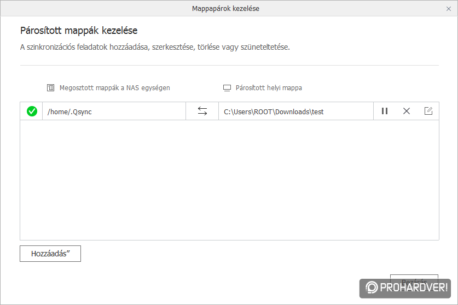This screenshot has height=305, width=458.
Task: Click the local folder monitor icon
Action: point(227,88)
